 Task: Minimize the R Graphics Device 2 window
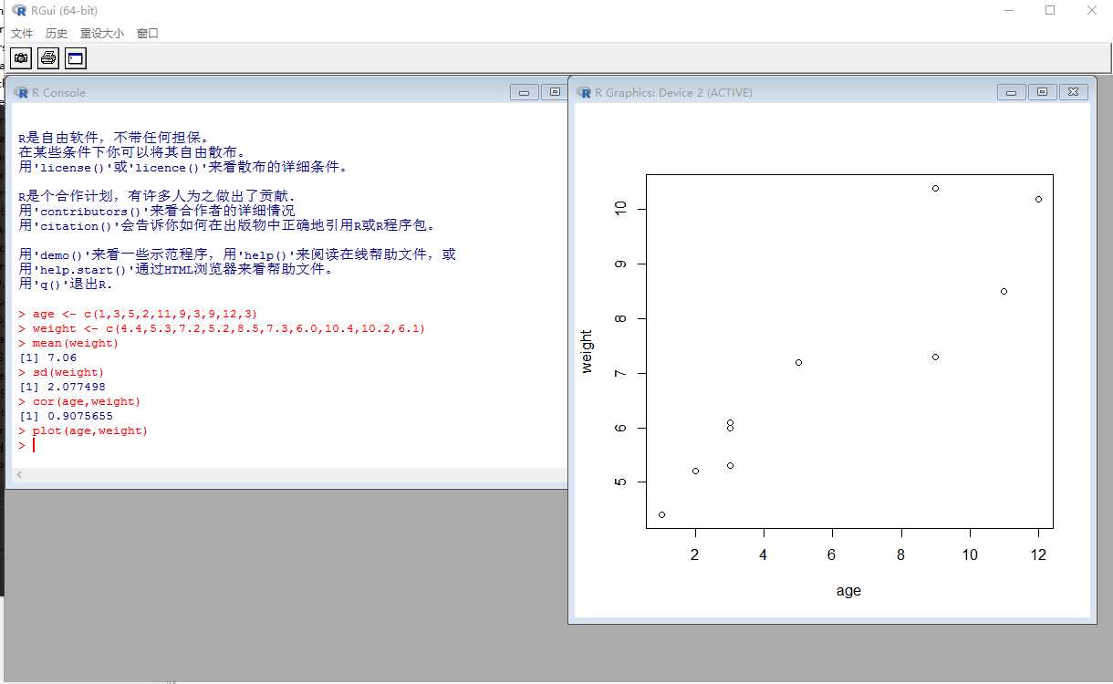(x=1011, y=92)
